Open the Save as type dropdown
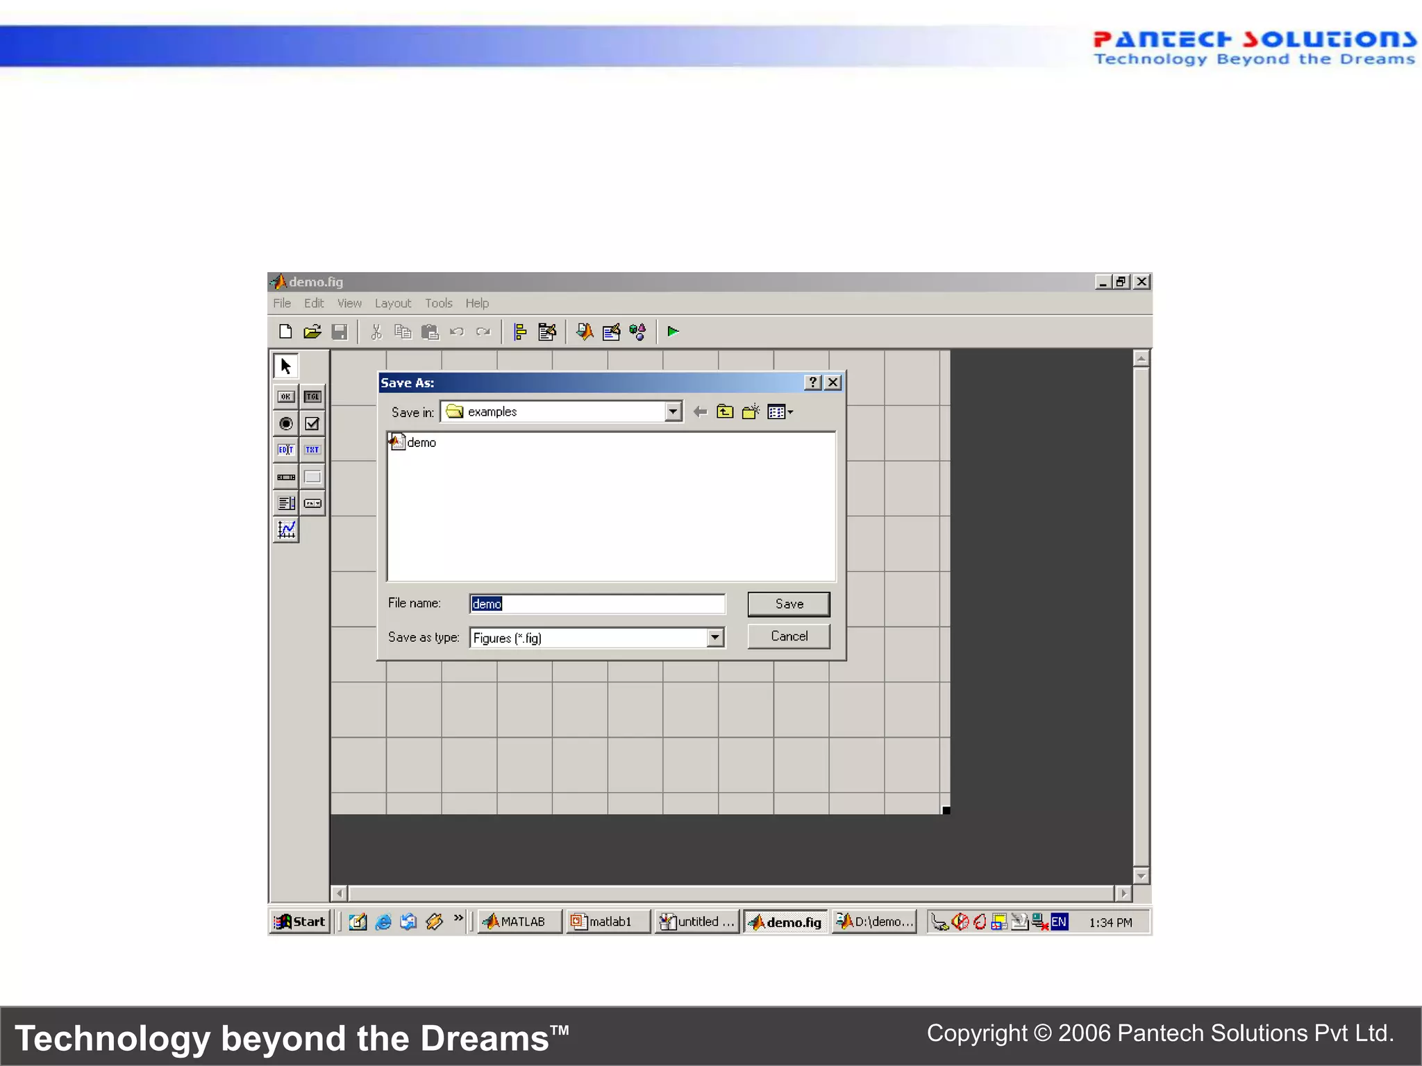 (715, 637)
